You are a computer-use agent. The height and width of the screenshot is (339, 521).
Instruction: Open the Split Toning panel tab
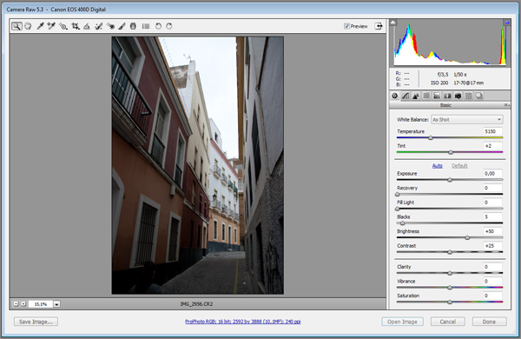point(437,96)
